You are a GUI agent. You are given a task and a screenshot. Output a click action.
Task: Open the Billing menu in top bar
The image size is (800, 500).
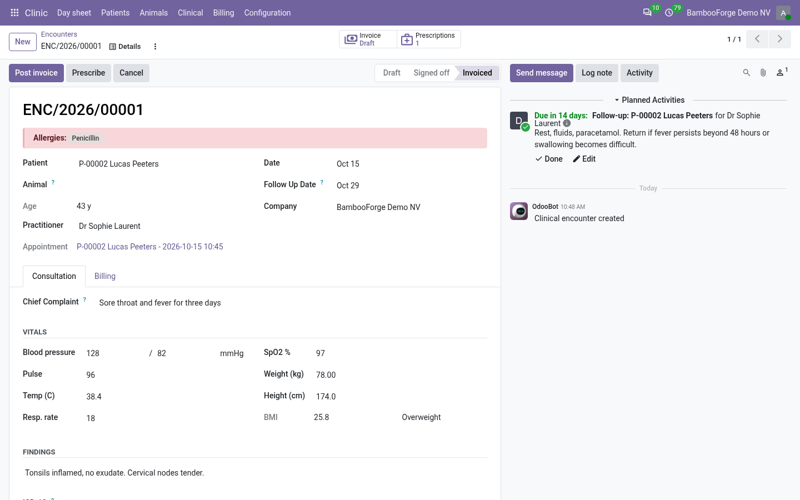tap(223, 13)
